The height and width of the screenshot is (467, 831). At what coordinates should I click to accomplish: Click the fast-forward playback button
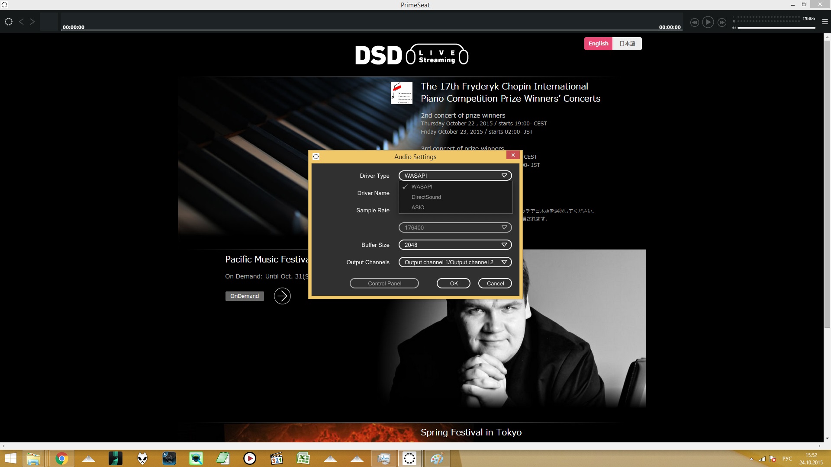pos(722,22)
